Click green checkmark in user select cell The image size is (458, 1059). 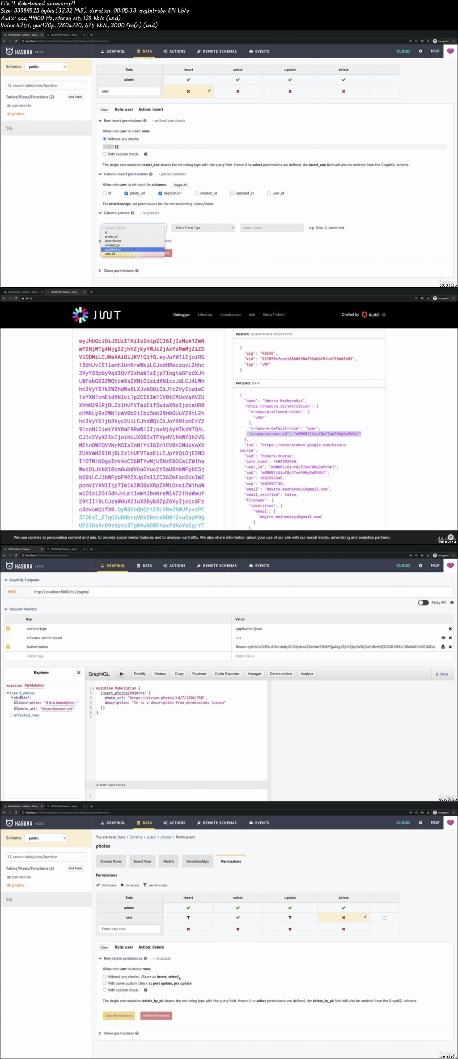237,917
